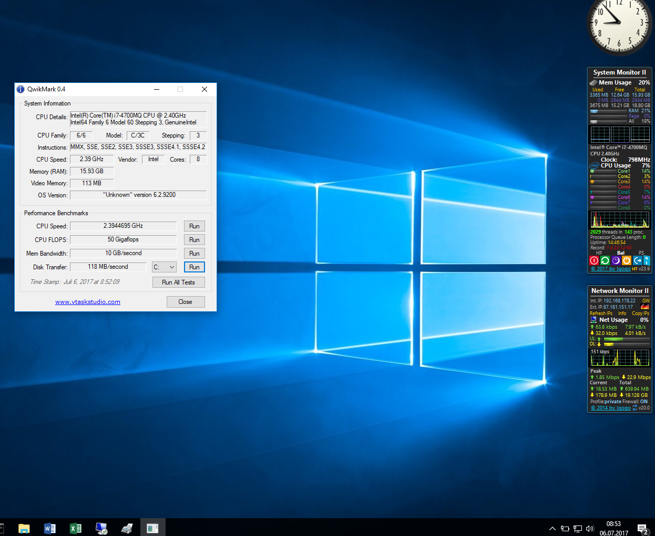
Task: Click the CPU FLOPS result 50 Gigaflops
Action: tap(123, 240)
